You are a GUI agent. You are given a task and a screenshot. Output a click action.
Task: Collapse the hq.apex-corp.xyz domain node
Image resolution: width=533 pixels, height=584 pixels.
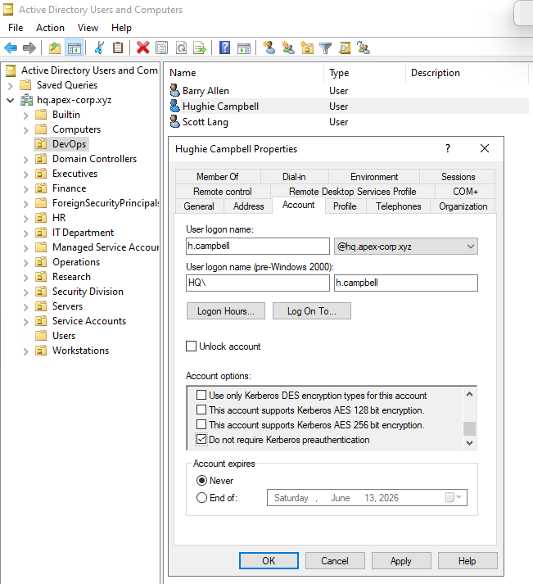[x=11, y=100]
